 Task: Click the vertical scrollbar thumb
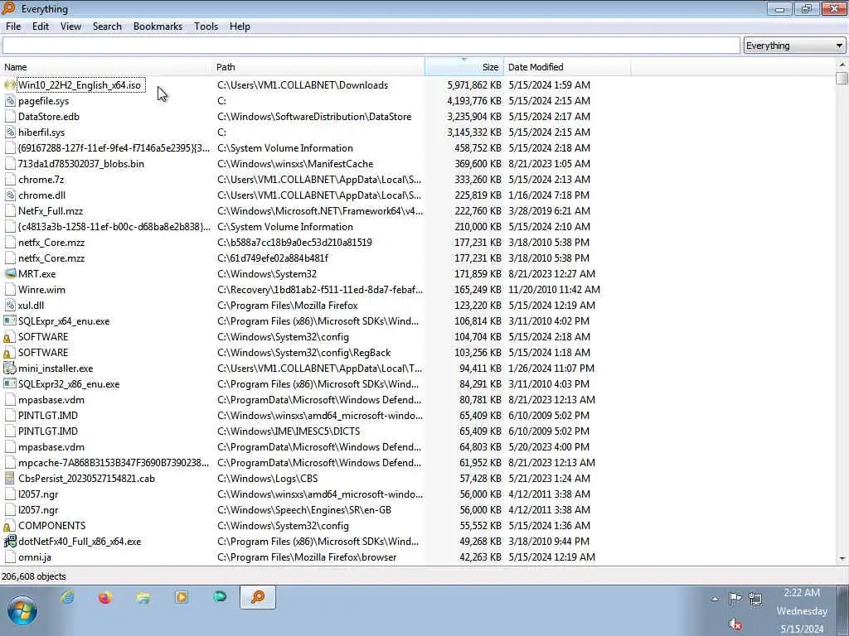[842, 79]
